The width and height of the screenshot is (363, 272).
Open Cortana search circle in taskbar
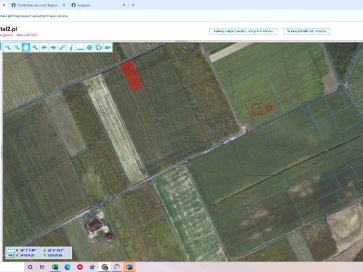(x=30, y=267)
